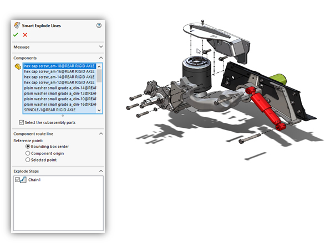Uncheck the Chain1 step checkbox

click(17, 179)
